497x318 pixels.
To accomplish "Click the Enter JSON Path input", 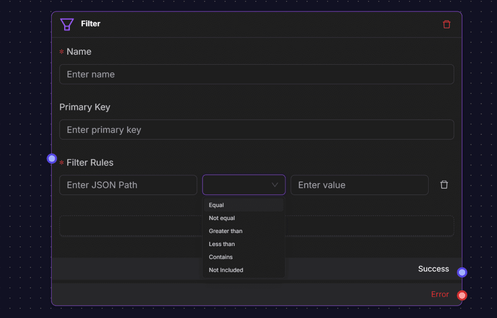I will pyautogui.click(x=128, y=185).
